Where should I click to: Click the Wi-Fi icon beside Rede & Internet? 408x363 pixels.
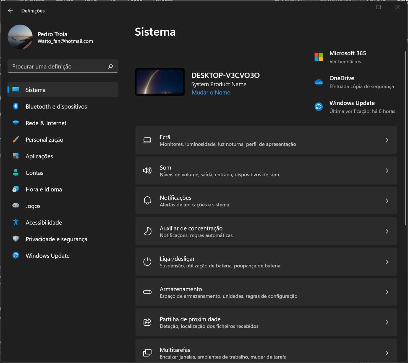coord(16,123)
